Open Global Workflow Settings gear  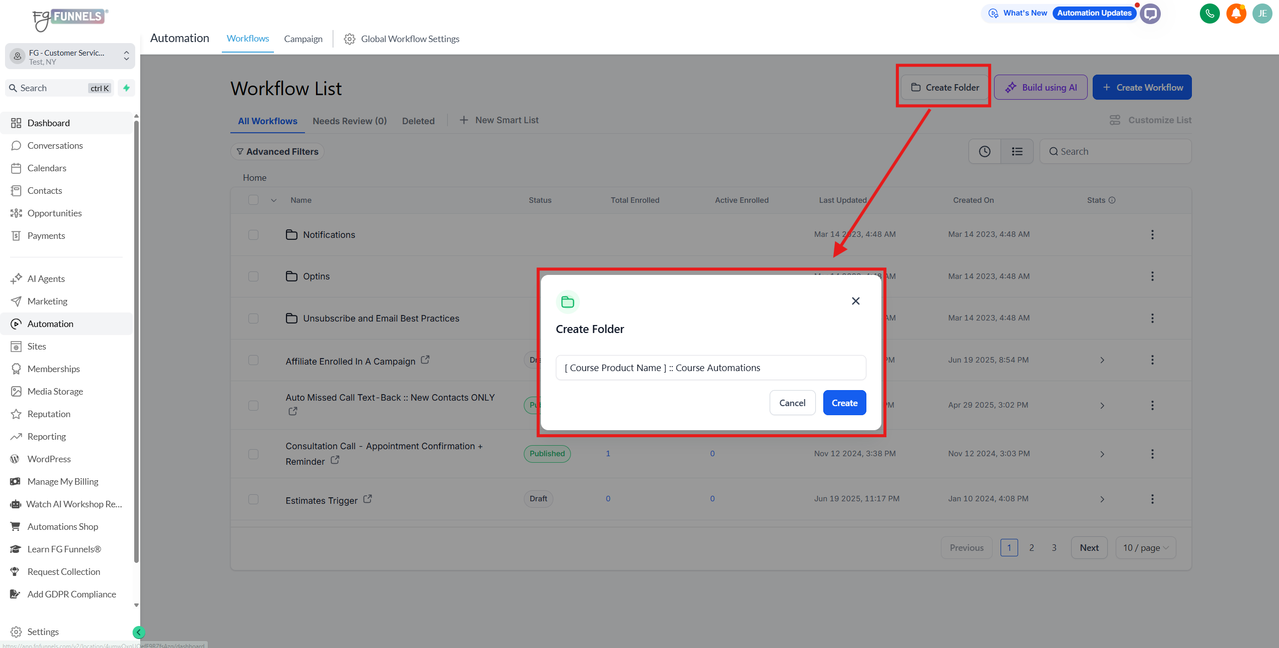coord(350,39)
